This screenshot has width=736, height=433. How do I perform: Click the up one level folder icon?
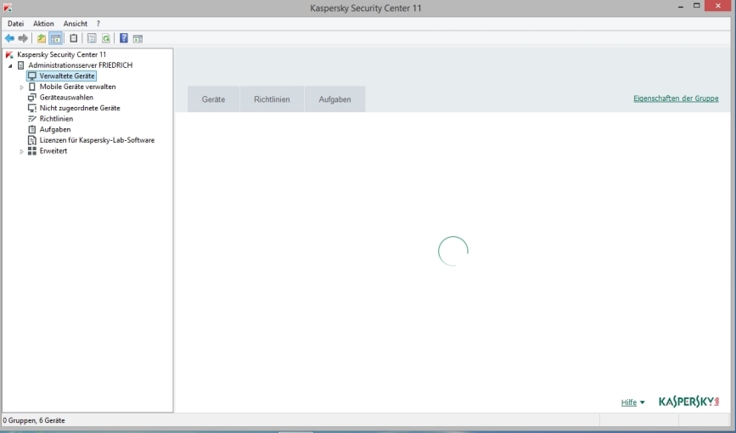(42, 38)
